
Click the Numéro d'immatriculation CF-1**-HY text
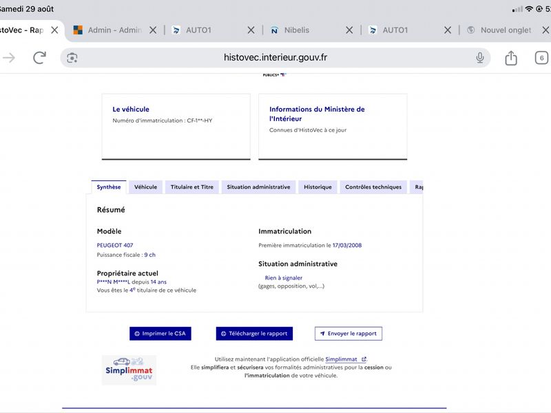pyautogui.click(x=163, y=120)
